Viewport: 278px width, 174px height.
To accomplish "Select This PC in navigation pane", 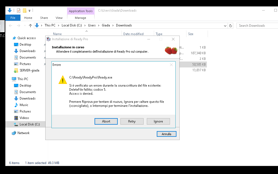I will [x=23, y=79].
